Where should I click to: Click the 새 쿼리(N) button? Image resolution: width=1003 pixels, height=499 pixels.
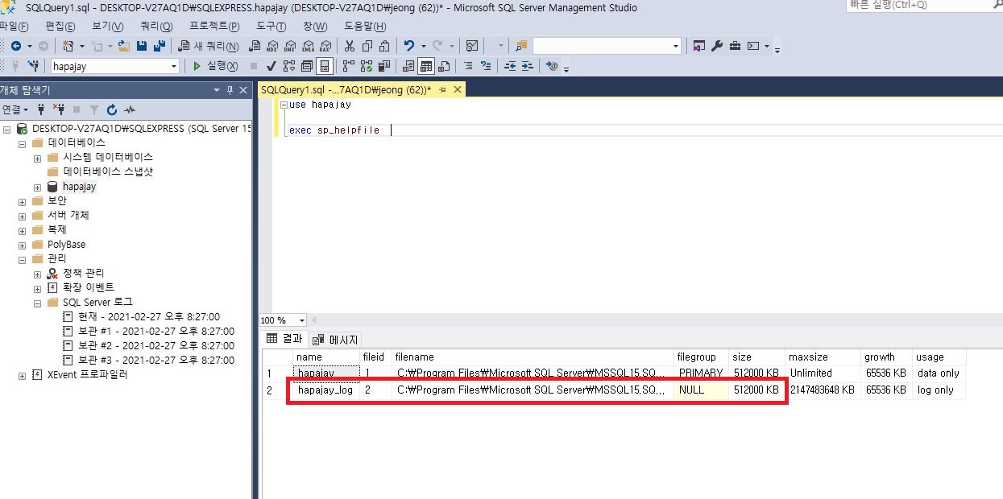(209, 46)
